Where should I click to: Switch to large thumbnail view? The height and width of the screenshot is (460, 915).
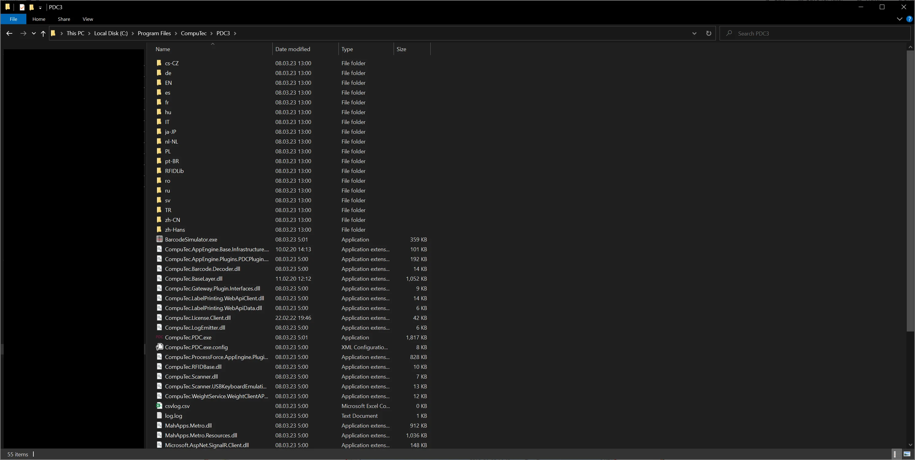tap(907, 454)
